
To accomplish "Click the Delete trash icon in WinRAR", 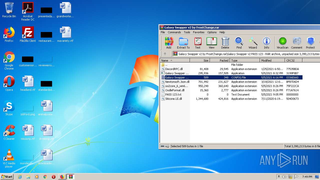I will [x=225, y=43].
